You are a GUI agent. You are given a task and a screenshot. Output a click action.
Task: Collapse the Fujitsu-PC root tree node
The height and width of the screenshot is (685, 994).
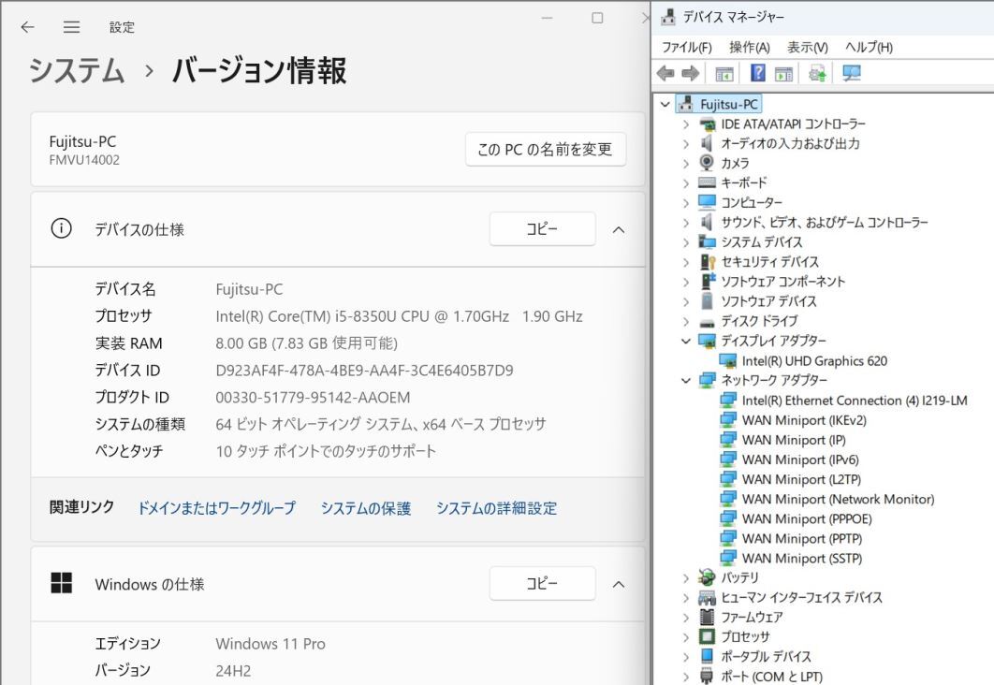coord(665,104)
